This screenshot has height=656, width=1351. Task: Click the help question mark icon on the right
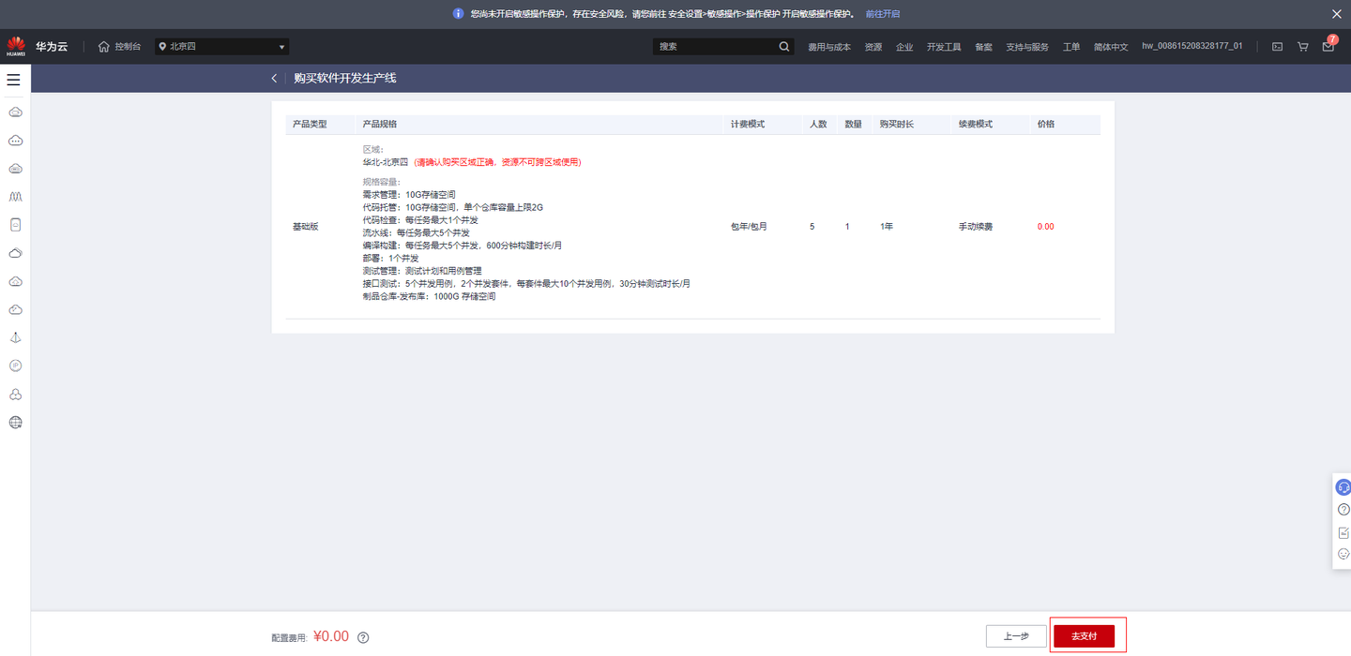[1342, 509]
